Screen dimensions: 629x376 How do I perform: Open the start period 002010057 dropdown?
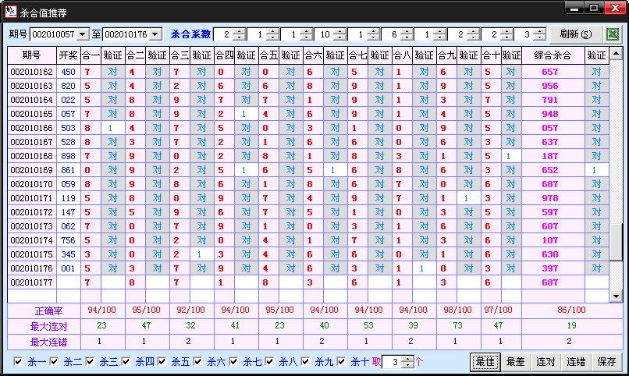83,34
